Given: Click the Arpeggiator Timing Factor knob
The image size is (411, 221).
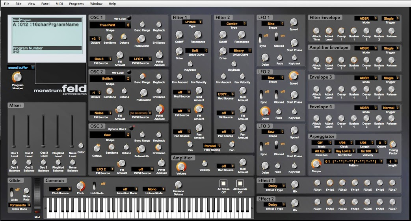Looking at the screenshot, I should point(392,144).
